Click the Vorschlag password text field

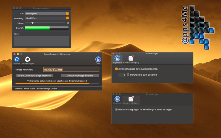46,18
